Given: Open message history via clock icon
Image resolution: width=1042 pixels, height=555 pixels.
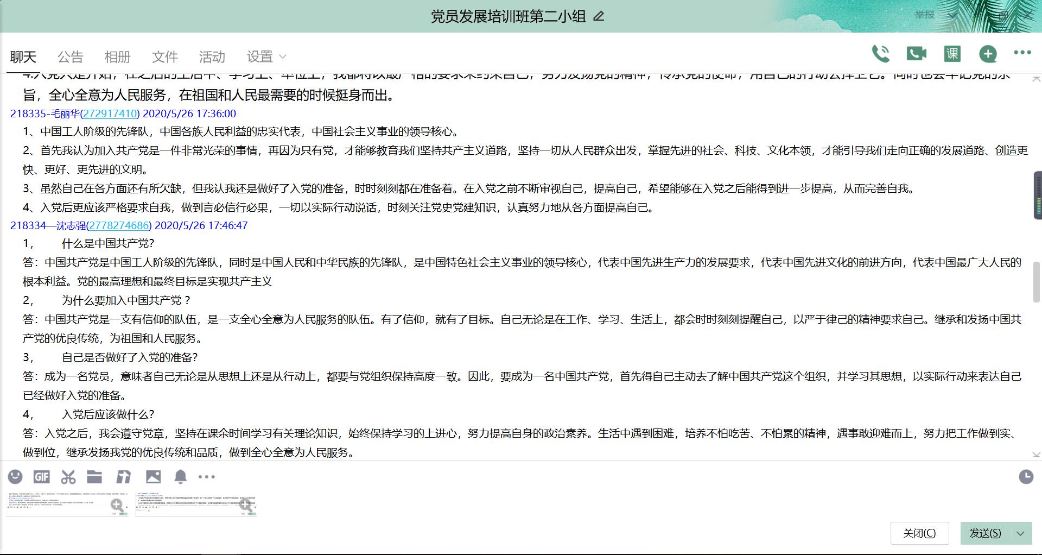Looking at the screenshot, I should (x=1026, y=477).
